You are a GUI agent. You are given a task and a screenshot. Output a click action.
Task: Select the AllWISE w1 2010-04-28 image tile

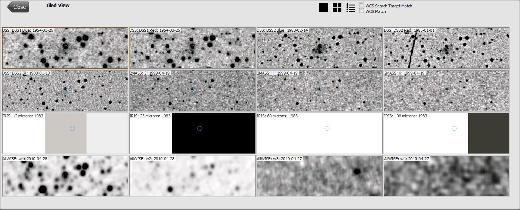coord(65,176)
